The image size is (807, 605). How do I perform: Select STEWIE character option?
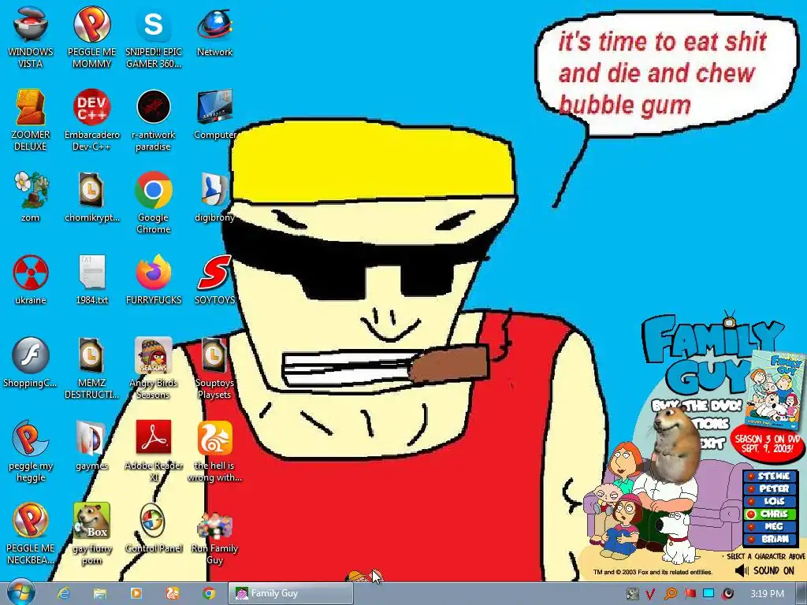pyautogui.click(x=769, y=476)
